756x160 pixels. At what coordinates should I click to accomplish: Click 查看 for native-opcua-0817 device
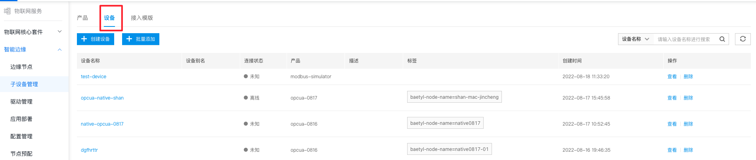pos(672,124)
